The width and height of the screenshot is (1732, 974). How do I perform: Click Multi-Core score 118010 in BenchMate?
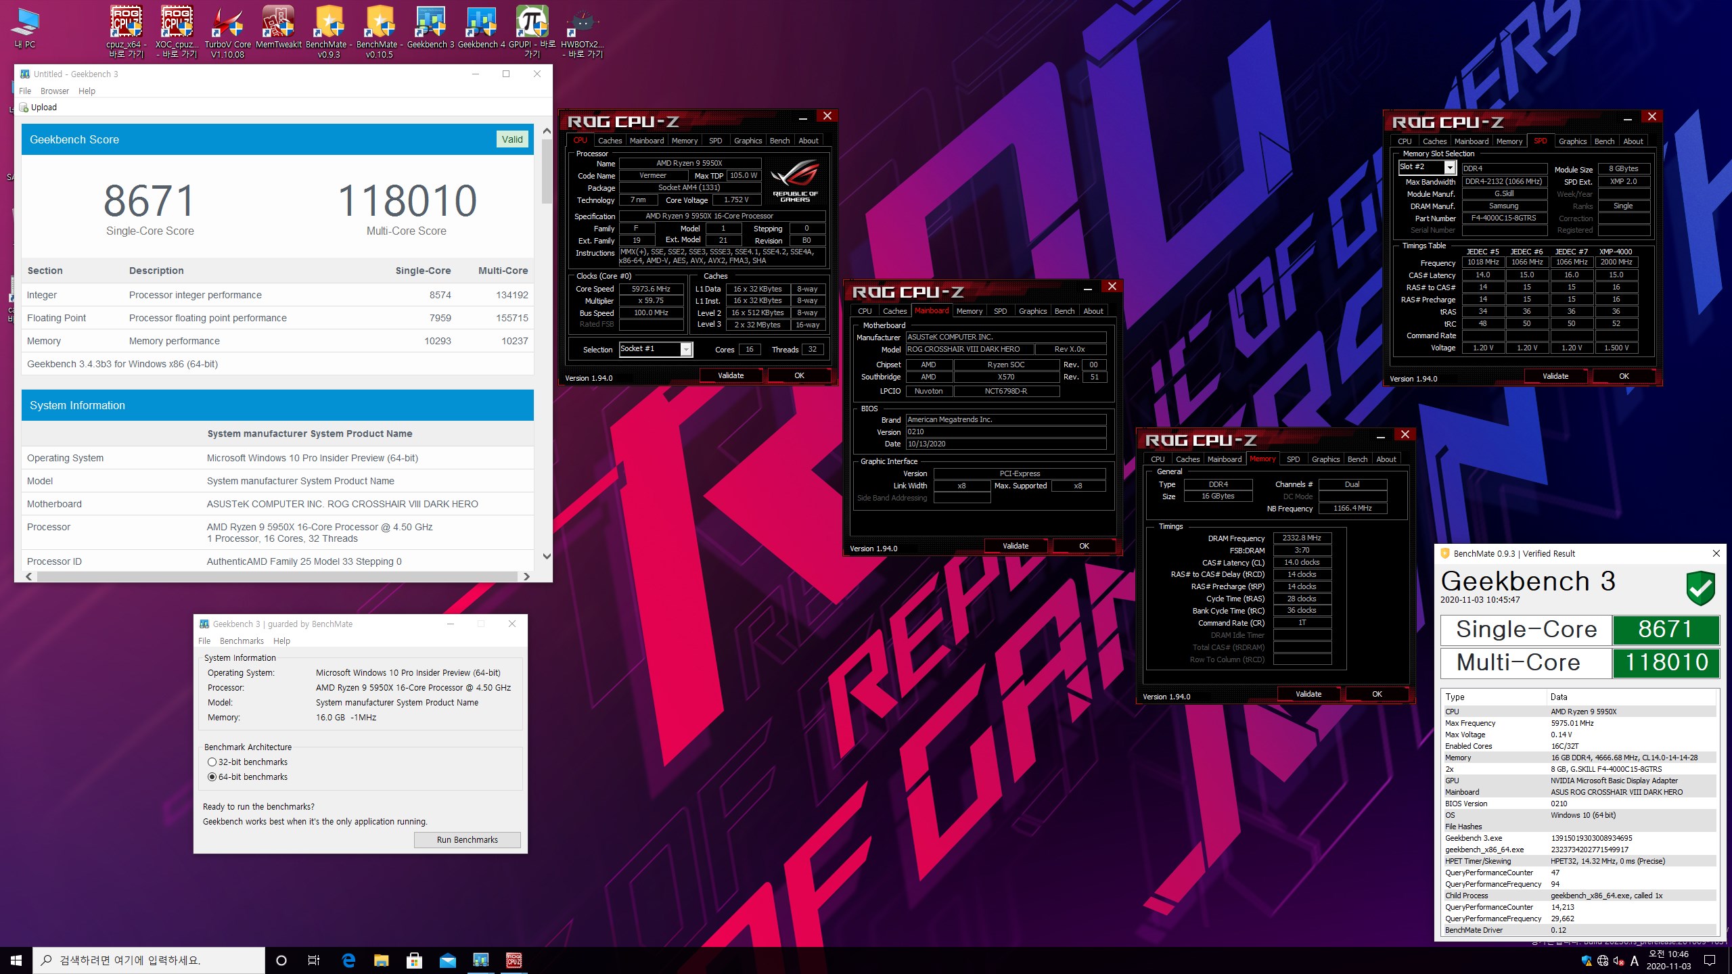coord(1666,662)
